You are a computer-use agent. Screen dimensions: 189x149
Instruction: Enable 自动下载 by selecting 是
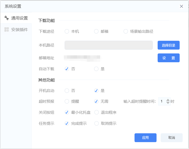pyautogui.click(x=96, y=69)
